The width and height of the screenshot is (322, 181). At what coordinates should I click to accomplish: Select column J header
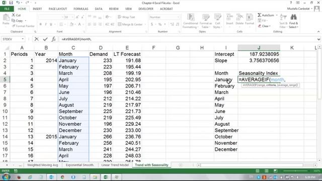coord(259,48)
